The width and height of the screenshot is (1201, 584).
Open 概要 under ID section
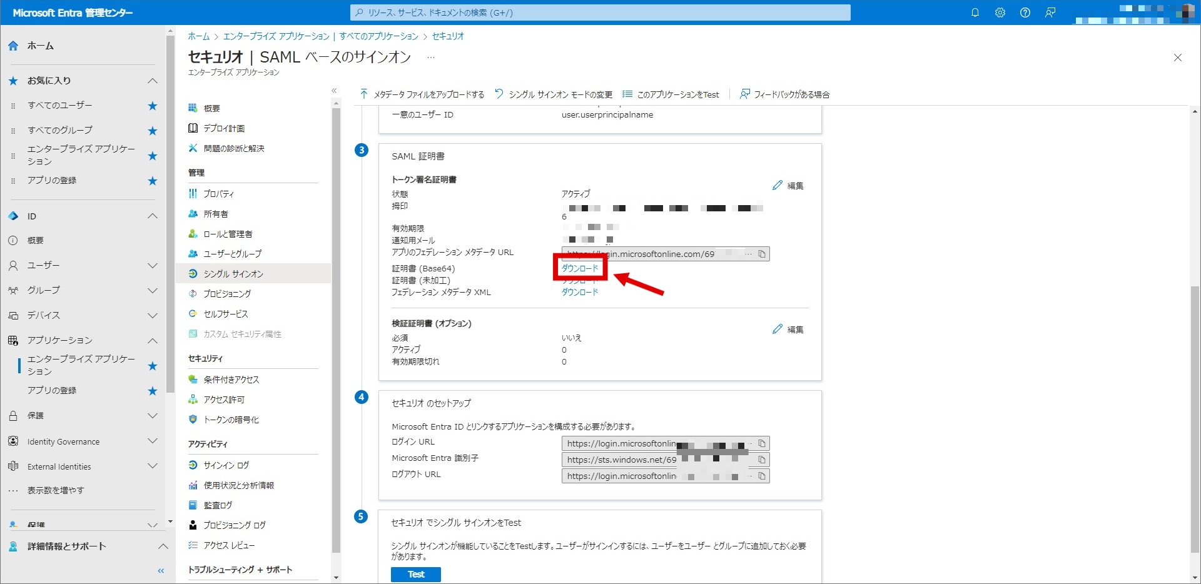click(36, 241)
